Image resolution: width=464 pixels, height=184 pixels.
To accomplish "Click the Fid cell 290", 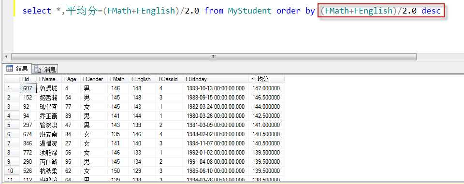I will pos(28,161).
